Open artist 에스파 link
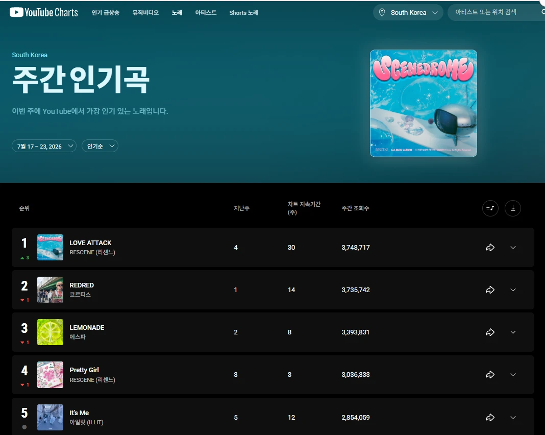This screenshot has height=435, width=545. pyautogui.click(x=78, y=336)
